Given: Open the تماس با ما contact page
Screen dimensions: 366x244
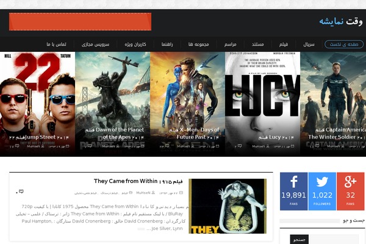Looking at the screenshot, I should pos(56,44).
